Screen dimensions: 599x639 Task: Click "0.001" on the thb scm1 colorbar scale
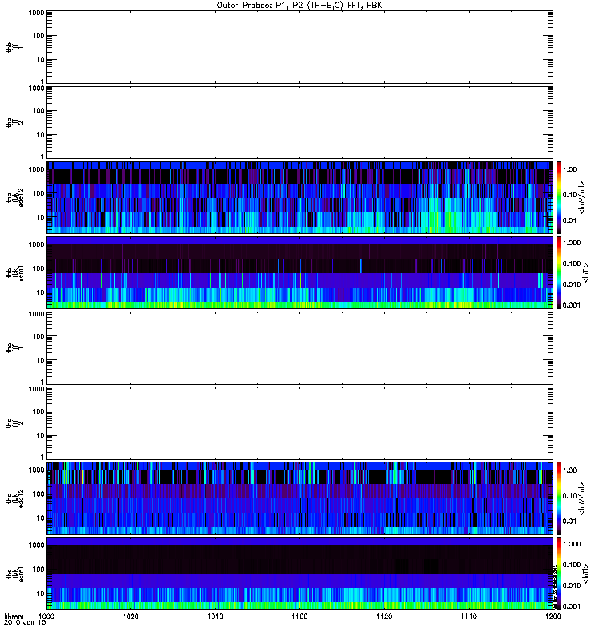572,305
